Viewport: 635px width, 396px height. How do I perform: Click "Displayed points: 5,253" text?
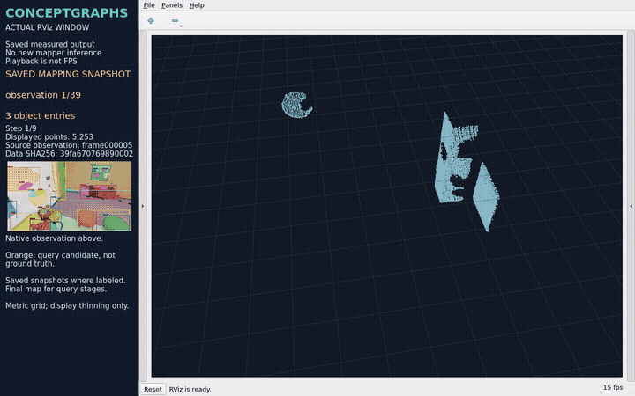[49, 137]
